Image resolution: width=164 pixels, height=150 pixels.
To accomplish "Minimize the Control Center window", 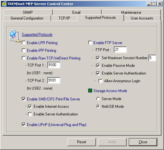I will pyautogui.click(x=149, y=4).
